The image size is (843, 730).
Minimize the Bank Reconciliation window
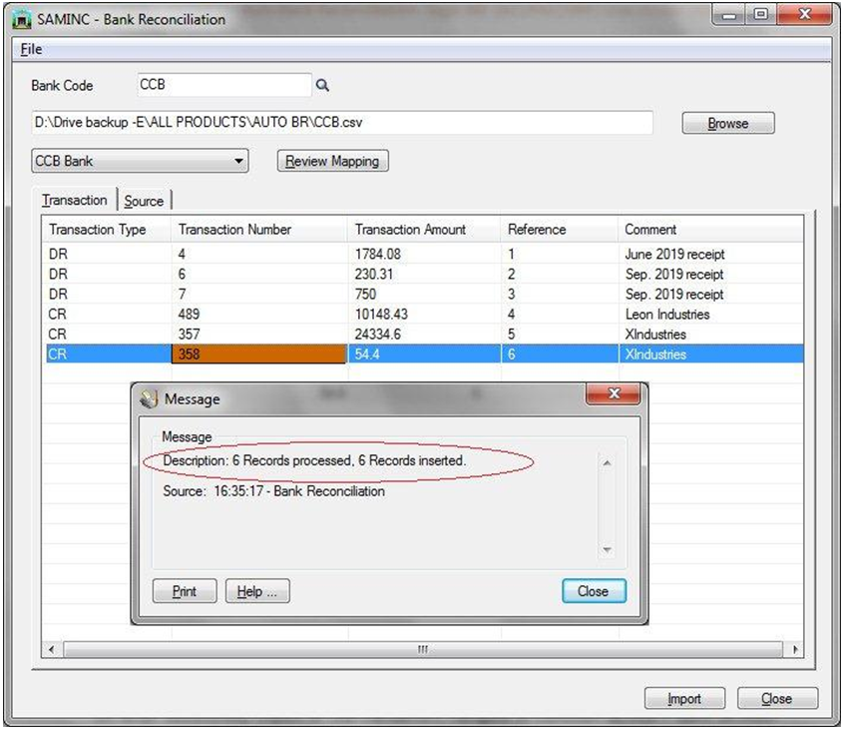point(728,15)
